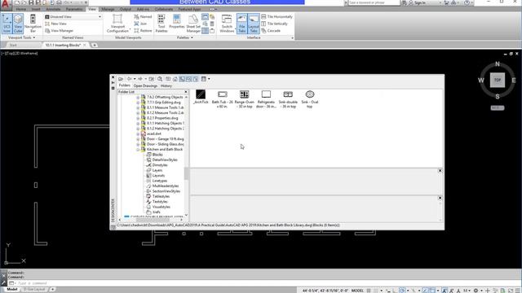Screen dimensions: 522x293
Task: Switch to History tab in DesignCenter
Action: pos(166,85)
